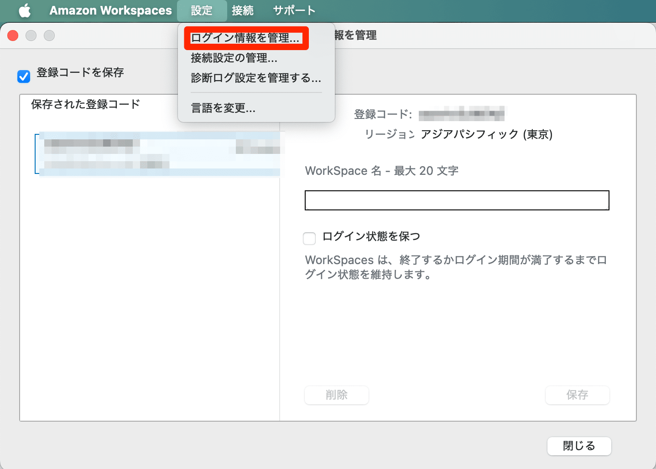Click the 削除 button
Viewport: 656px width, 469px height.
tap(336, 395)
